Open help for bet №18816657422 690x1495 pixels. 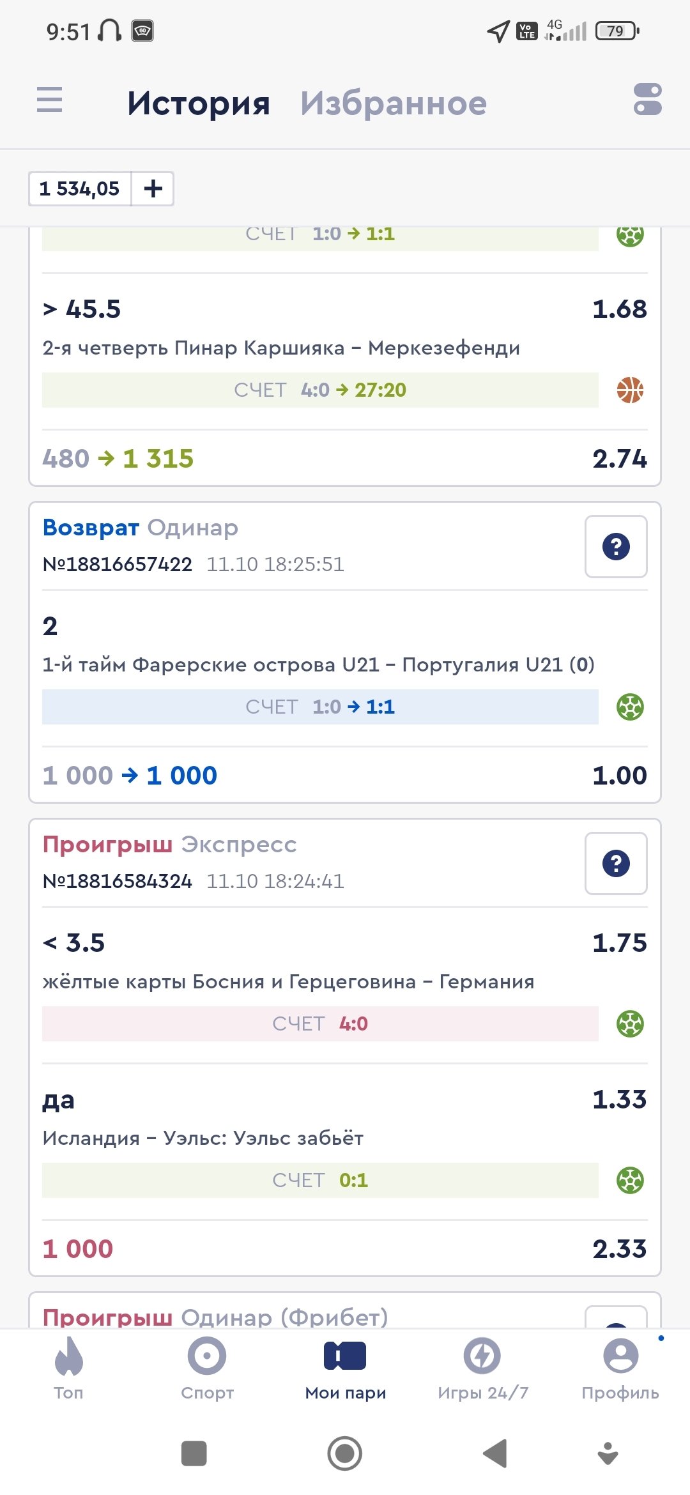click(616, 547)
